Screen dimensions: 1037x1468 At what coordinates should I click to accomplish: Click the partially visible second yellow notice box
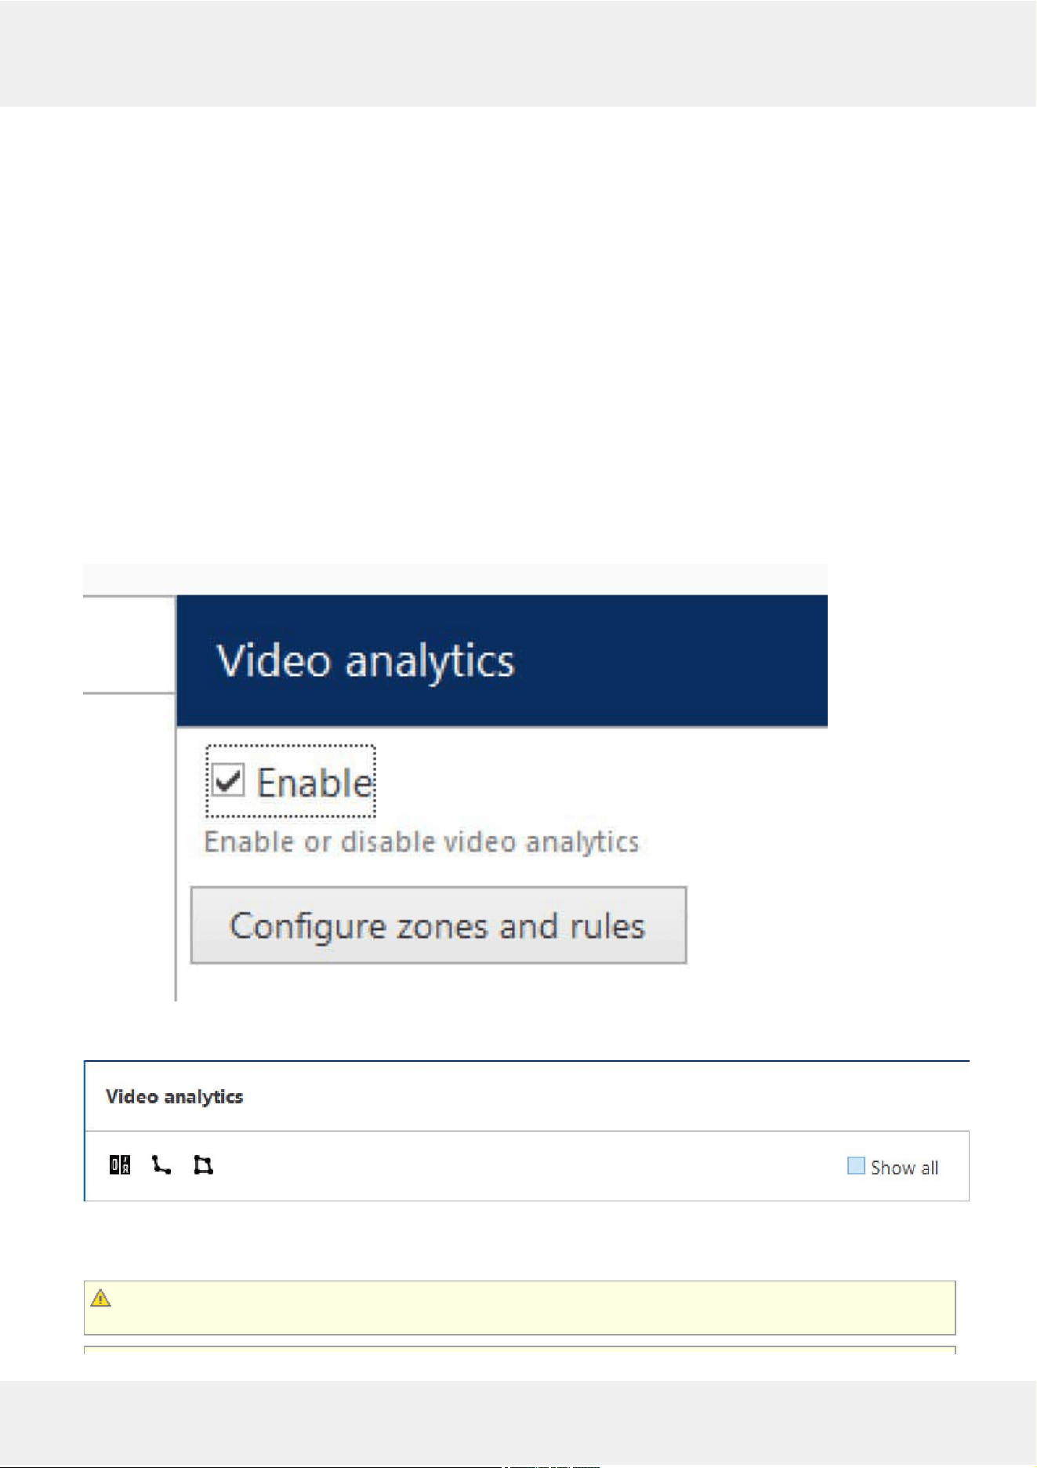point(520,1350)
